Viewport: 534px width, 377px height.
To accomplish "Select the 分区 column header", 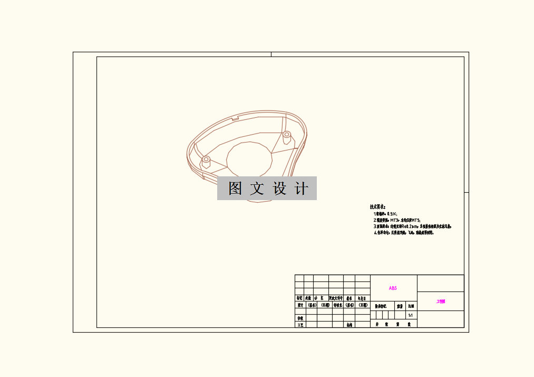I will pyautogui.click(x=319, y=298).
